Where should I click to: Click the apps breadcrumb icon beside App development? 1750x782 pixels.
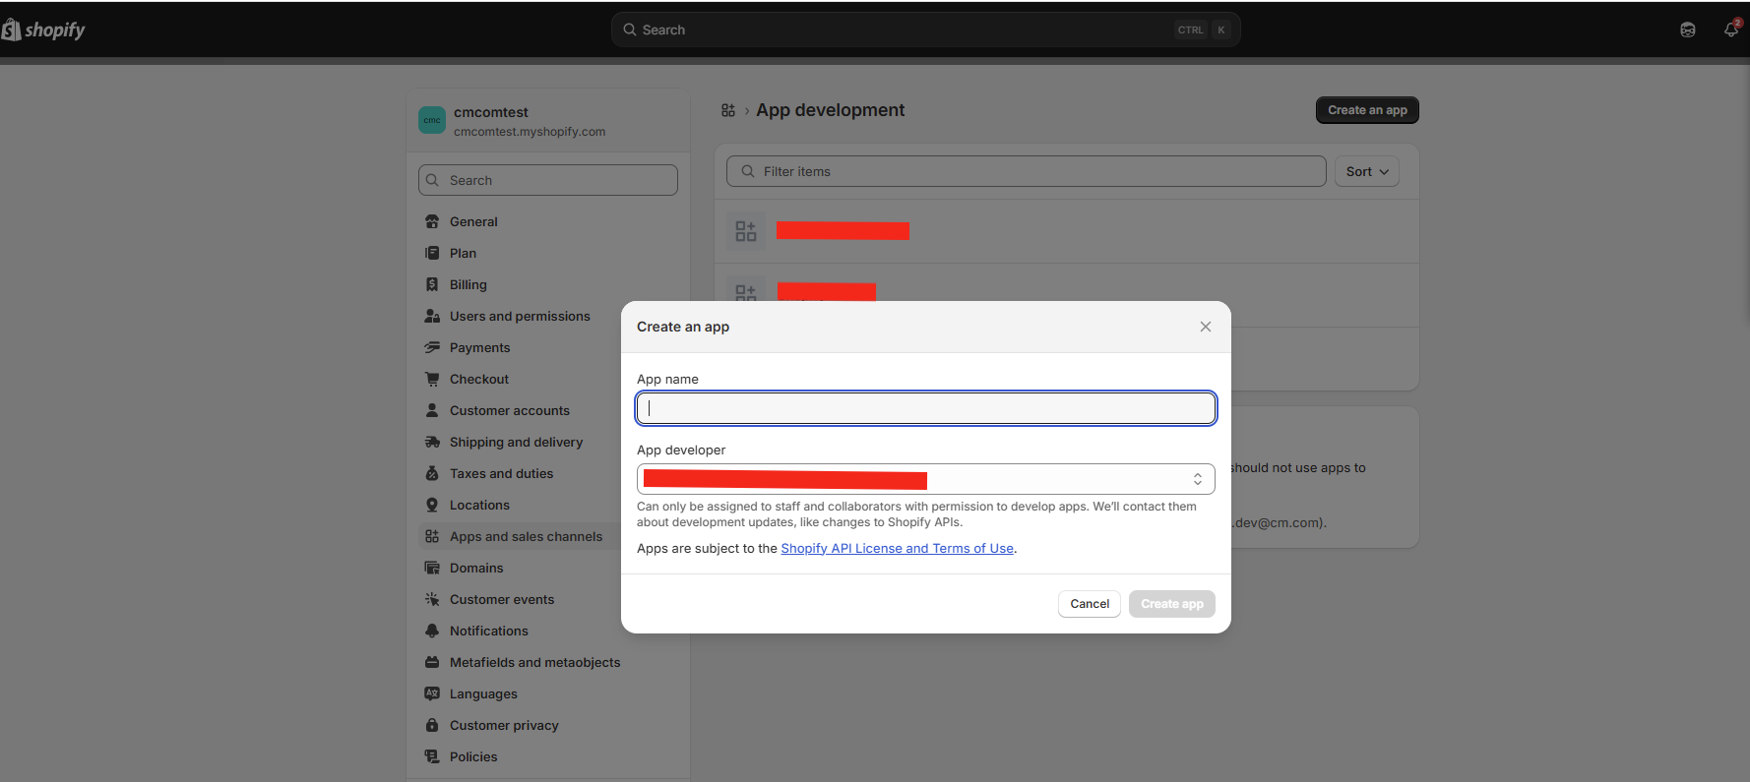coord(728,110)
